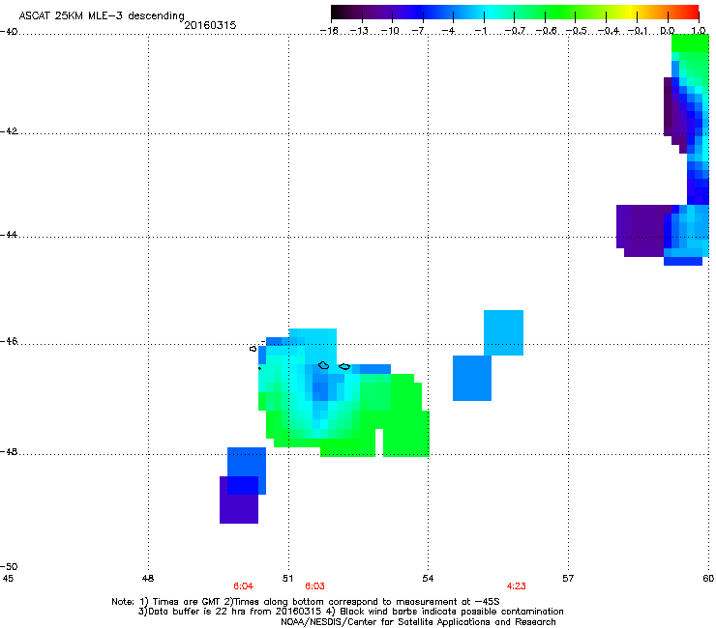Click the color bar label "-0.4"
This screenshot has height=628, width=716.
609,31
